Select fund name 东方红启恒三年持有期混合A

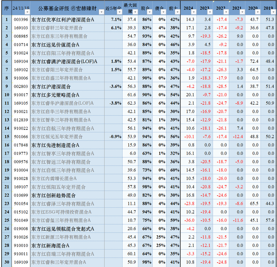(x=63, y=170)
